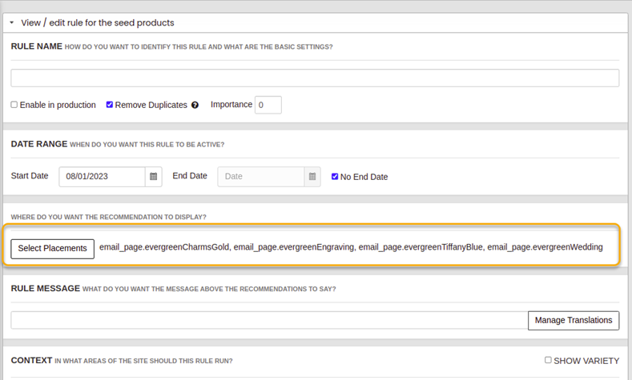Click the Context section heading

[x=31, y=361]
